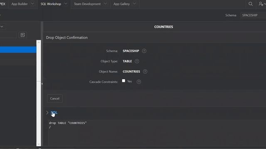The height and width of the screenshot is (149, 266).
Task: Click the export icon in the left sidebar
Action: (x=23, y=35)
